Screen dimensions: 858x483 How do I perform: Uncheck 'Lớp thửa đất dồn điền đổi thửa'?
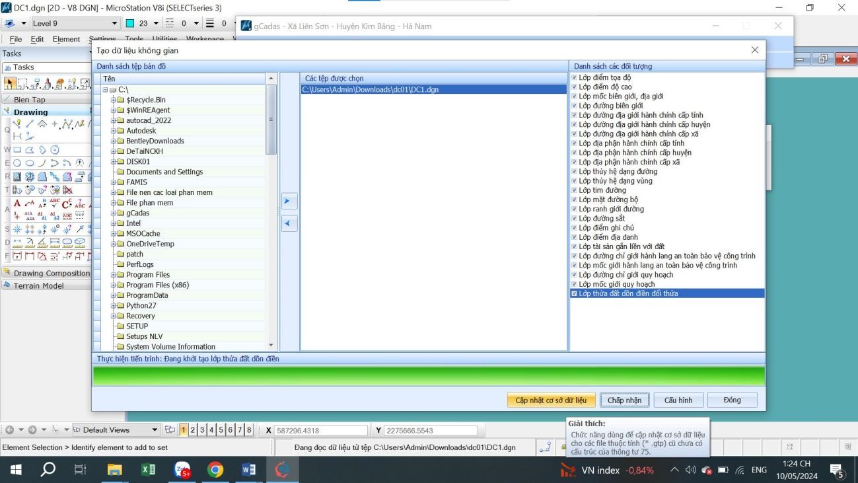pos(574,293)
